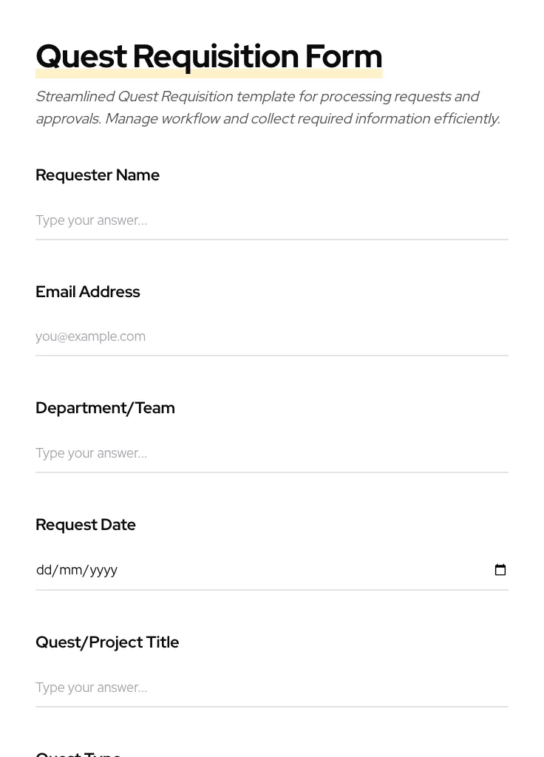Viewport: 544px width, 757px height.
Task: Click the description line starting with 'Streamlined Quest Requisition'
Action: point(257,97)
